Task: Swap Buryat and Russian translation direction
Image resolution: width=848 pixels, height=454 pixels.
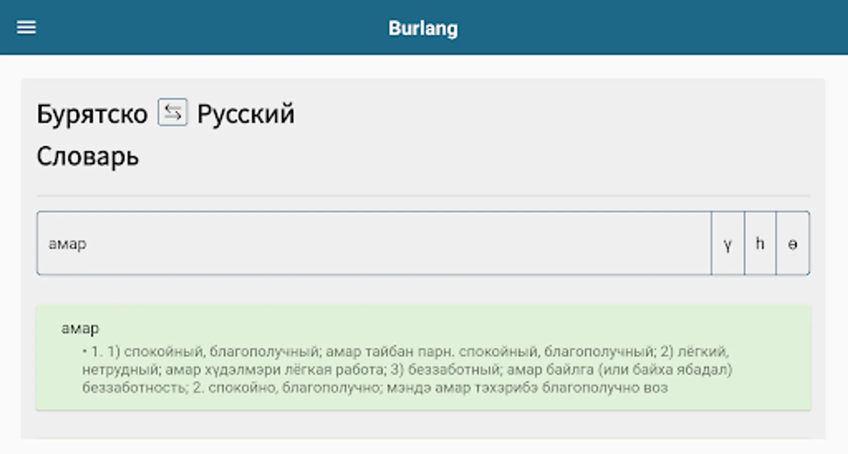Action: pos(172,112)
